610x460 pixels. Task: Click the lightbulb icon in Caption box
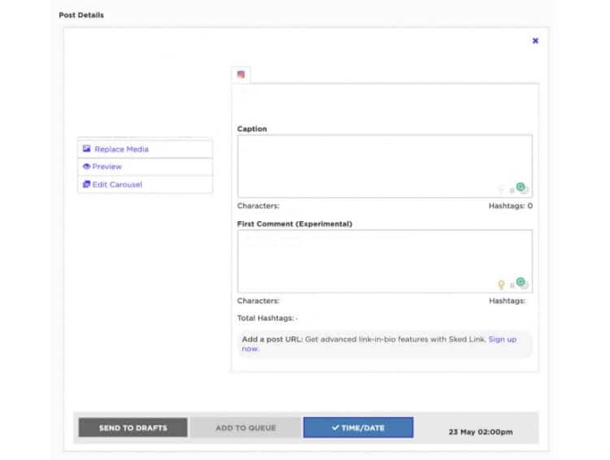(x=501, y=189)
